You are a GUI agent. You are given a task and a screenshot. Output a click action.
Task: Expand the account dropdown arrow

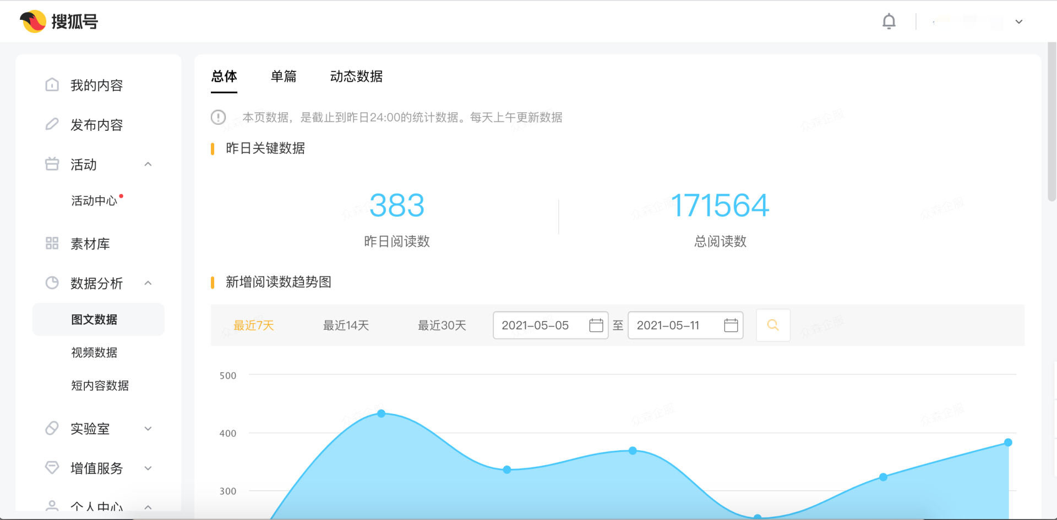point(1019,21)
